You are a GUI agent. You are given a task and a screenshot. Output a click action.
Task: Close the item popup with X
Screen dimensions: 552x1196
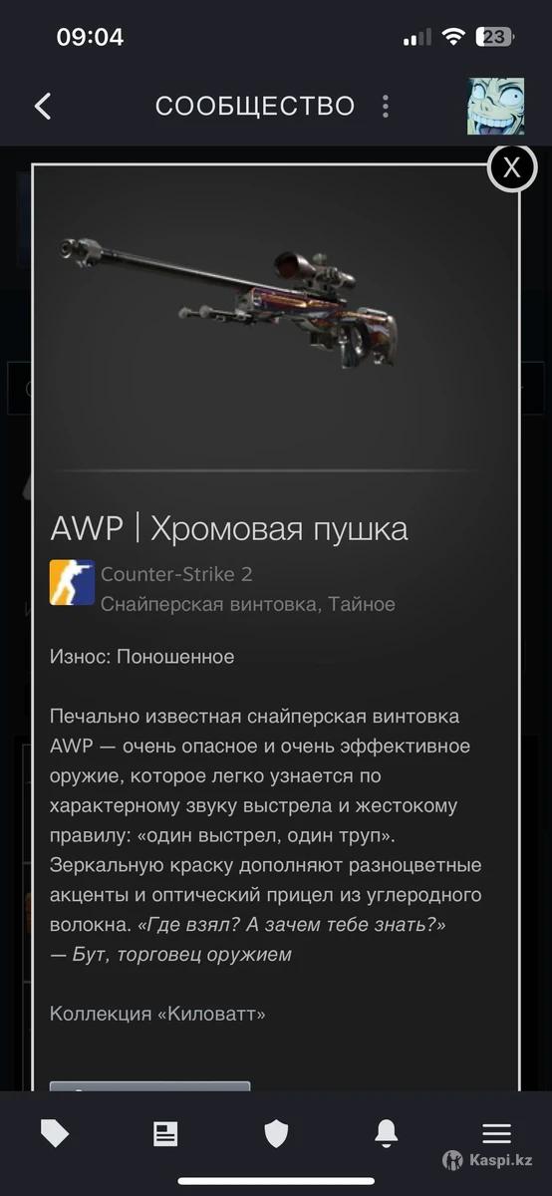pyautogui.click(x=511, y=167)
